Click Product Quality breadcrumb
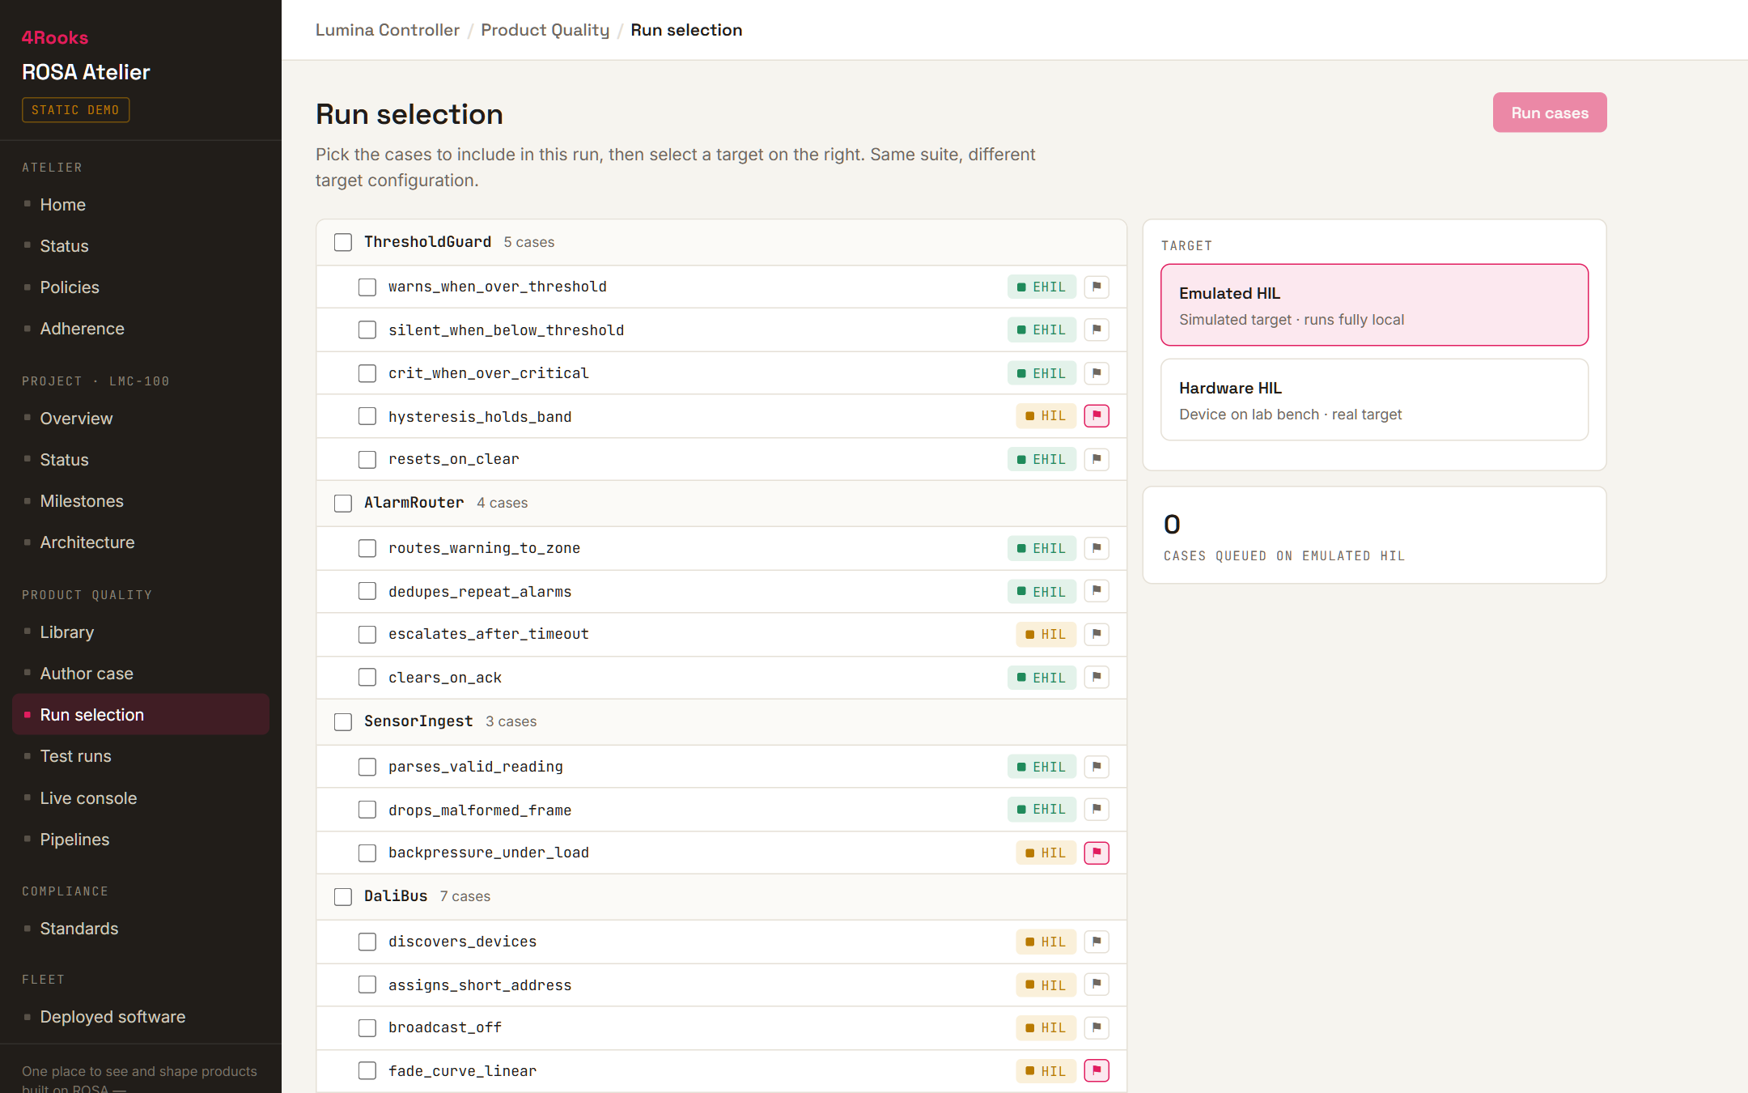Screen dimensions: 1748x1093 pos(545,30)
